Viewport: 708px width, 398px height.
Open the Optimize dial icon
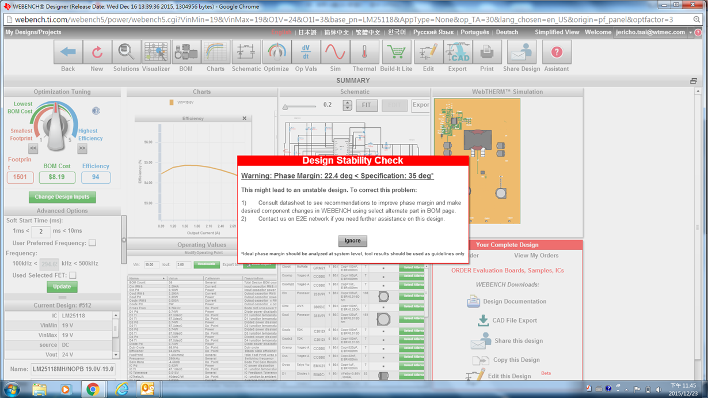(276, 52)
